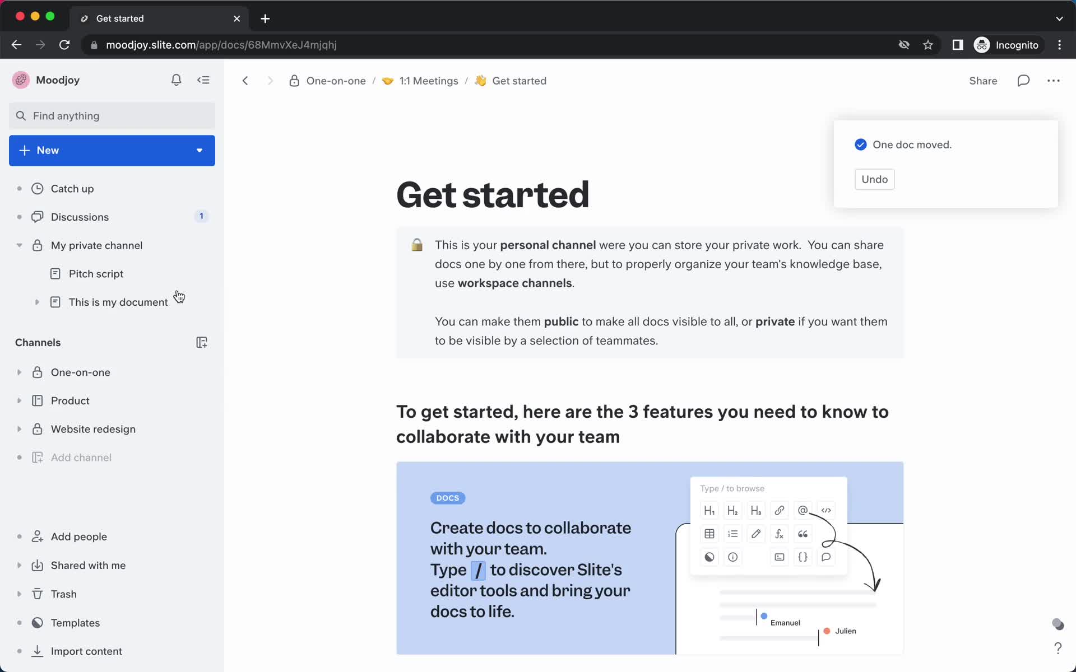Expand the Product channel
This screenshot has width=1076, height=672.
coord(18,400)
